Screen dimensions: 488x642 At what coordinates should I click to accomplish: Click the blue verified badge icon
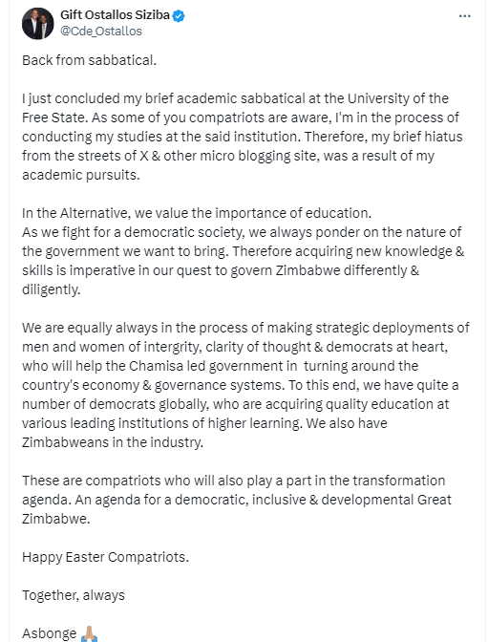178,16
